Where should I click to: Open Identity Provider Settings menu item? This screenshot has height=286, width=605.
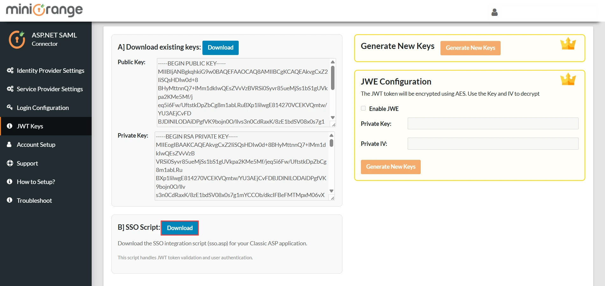[x=46, y=71]
